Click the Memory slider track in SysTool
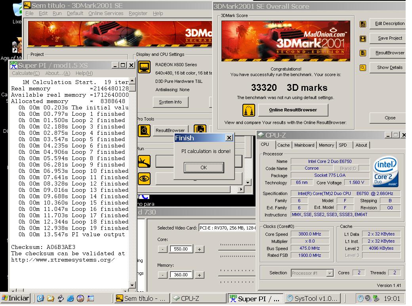The height and width of the screenshot is (306, 412). click(x=238, y=276)
